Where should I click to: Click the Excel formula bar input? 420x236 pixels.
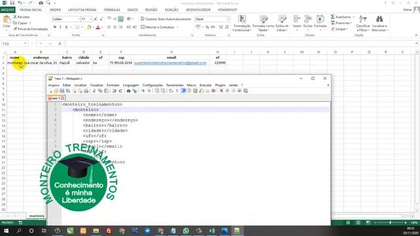click(241, 44)
